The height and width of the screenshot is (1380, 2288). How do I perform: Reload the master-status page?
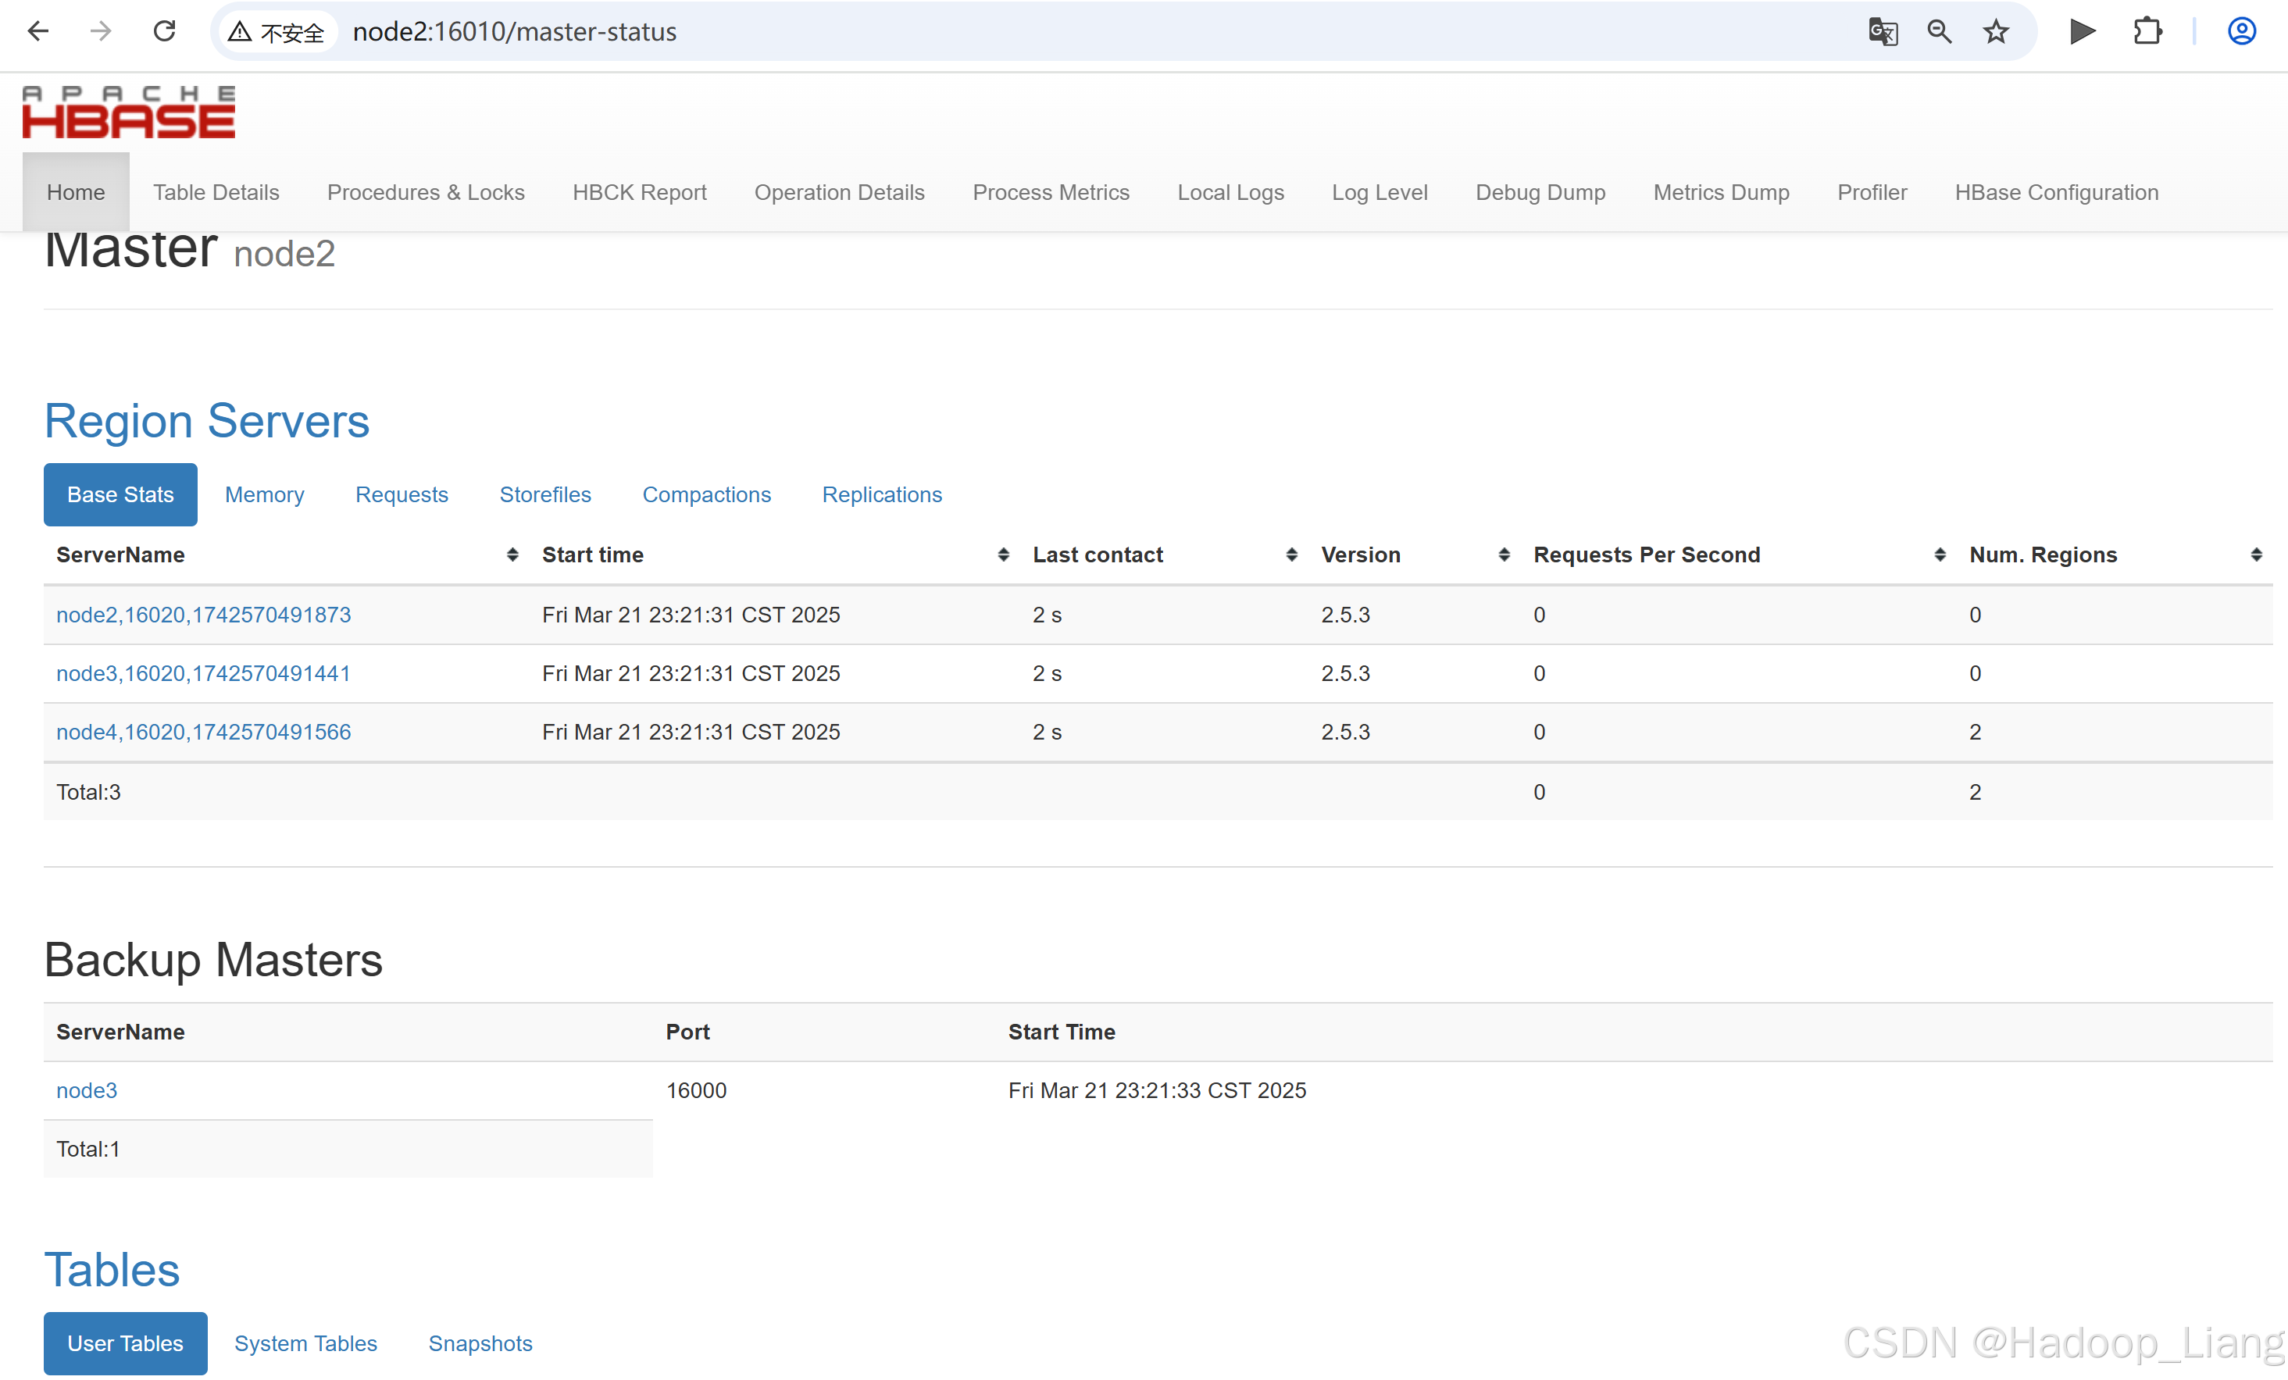164,31
